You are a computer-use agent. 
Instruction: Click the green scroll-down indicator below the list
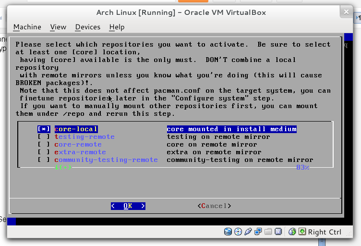click(63, 167)
